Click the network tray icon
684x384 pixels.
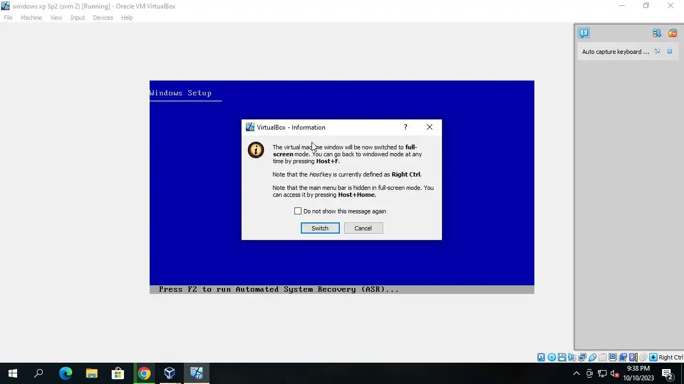point(602,373)
